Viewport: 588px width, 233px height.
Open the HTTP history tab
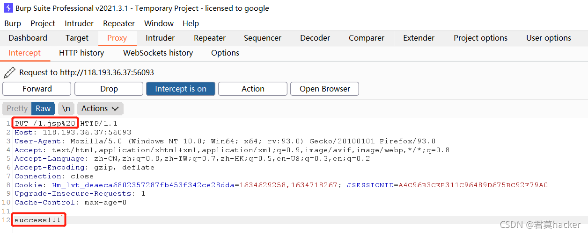81,53
